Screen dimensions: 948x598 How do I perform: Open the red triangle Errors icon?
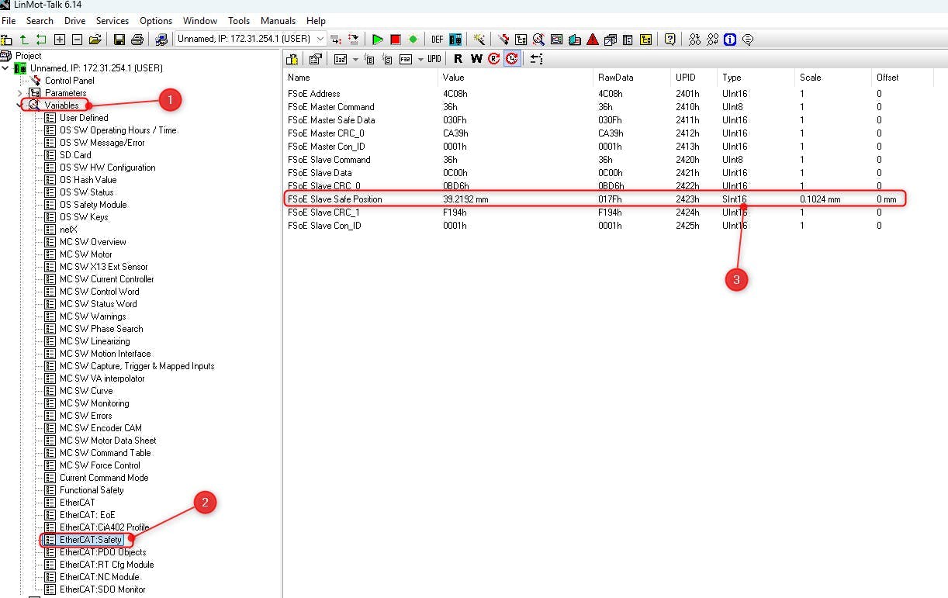pyautogui.click(x=592, y=39)
